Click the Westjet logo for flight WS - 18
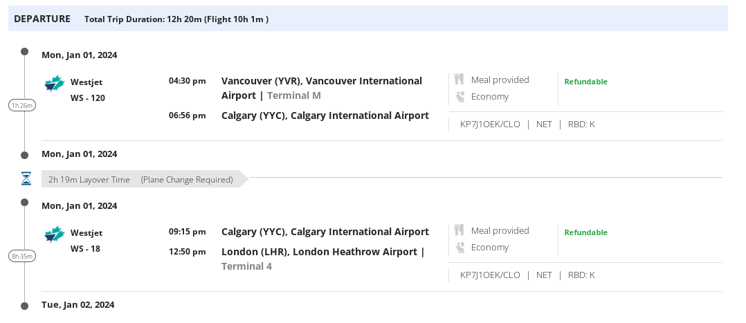The width and height of the screenshot is (746, 323). [54, 235]
